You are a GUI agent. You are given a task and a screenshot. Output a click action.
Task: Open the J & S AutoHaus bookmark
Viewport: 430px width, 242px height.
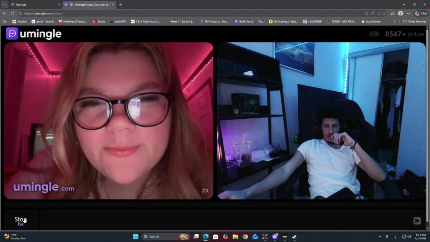pos(145,22)
